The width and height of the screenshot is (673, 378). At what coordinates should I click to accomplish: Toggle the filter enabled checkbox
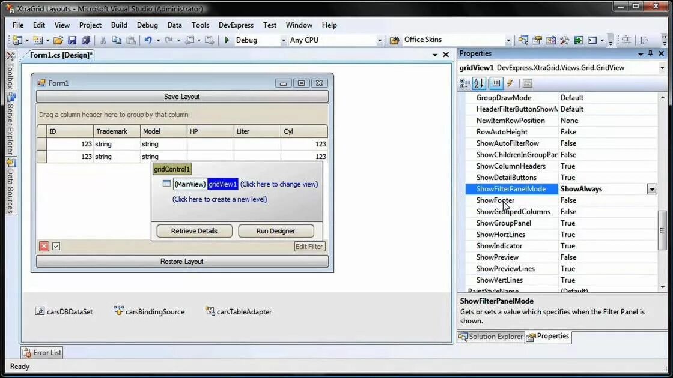(x=56, y=246)
